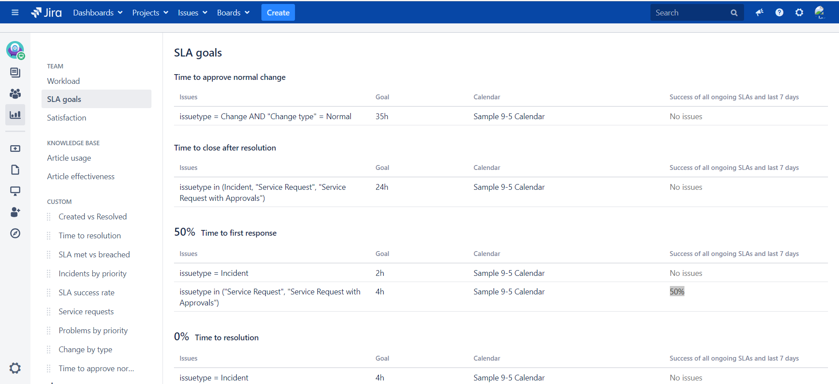
Task: Grab drag handle beside Problems by priority
Action: 49,331
